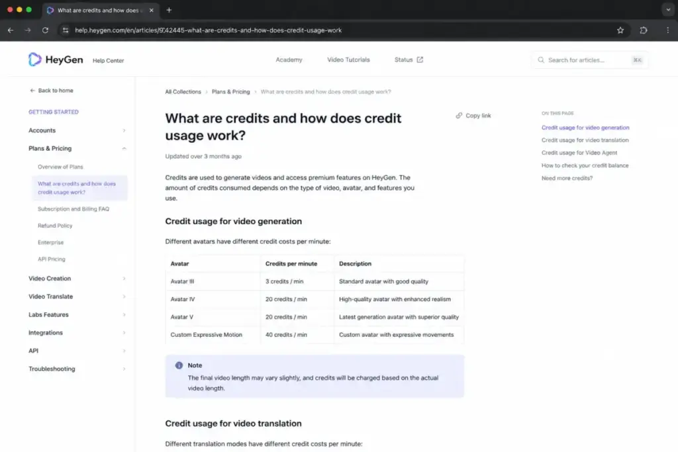Jump to Credit usage for Video Agent
Viewport: 678px width, 452px height.
pos(579,152)
